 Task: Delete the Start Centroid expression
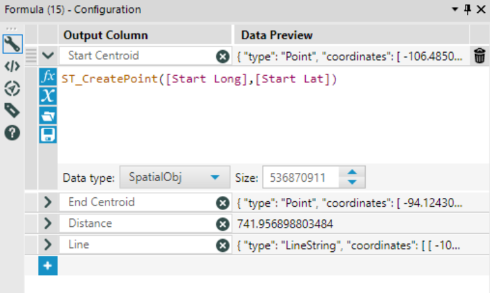(x=480, y=56)
